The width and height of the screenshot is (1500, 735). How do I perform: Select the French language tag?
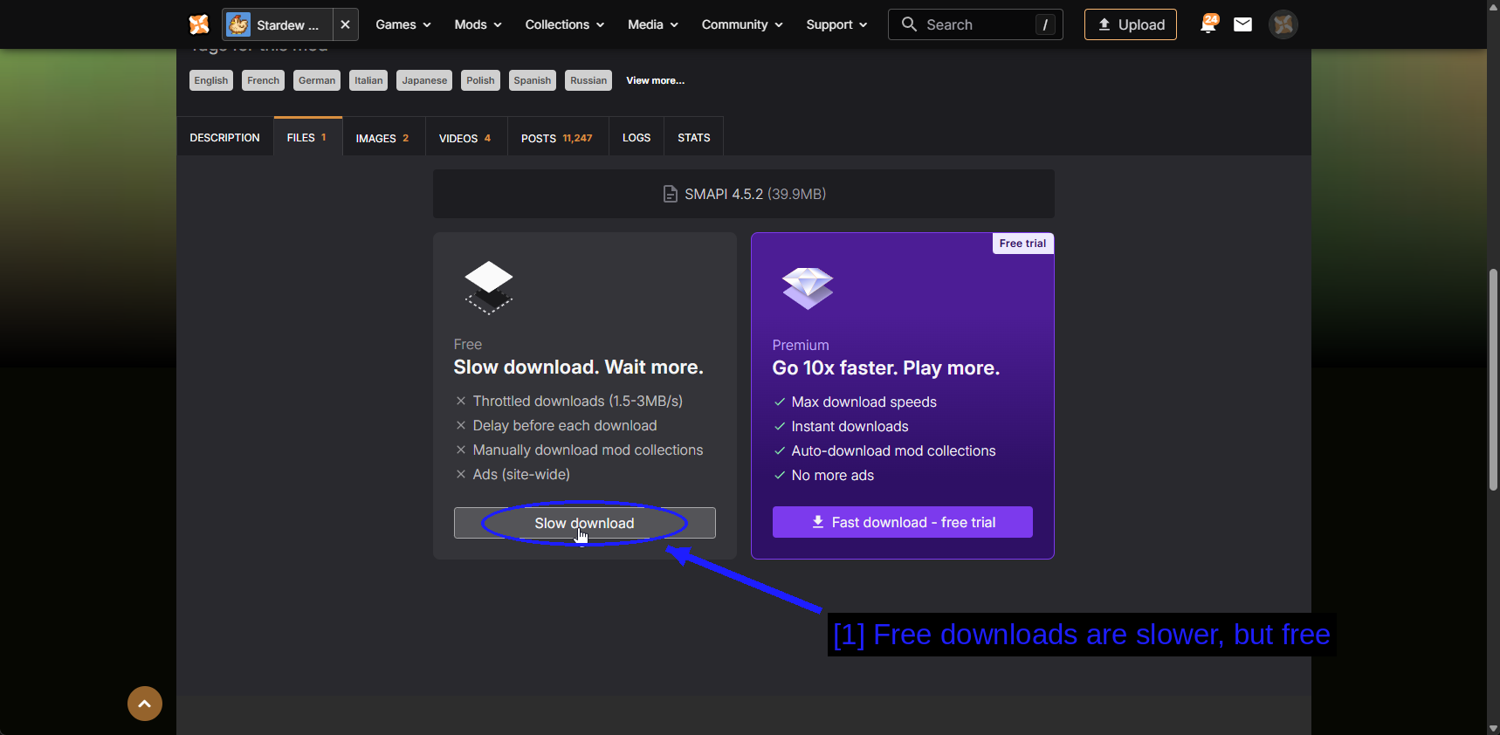click(x=264, y=80)
